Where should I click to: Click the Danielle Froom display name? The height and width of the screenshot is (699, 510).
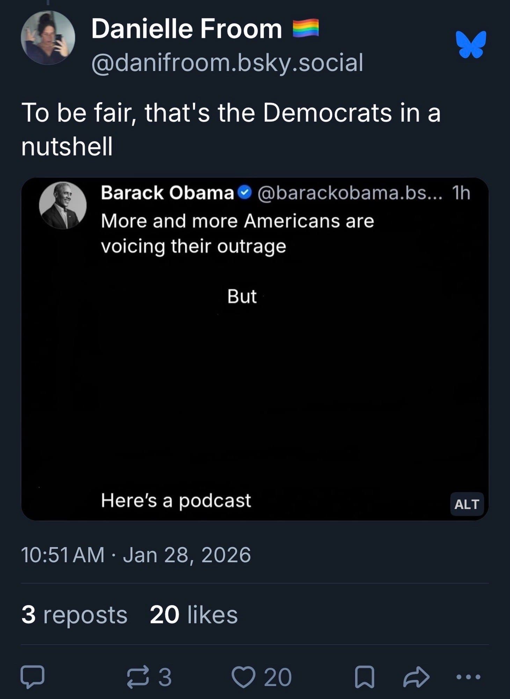[x=187, y=29]
